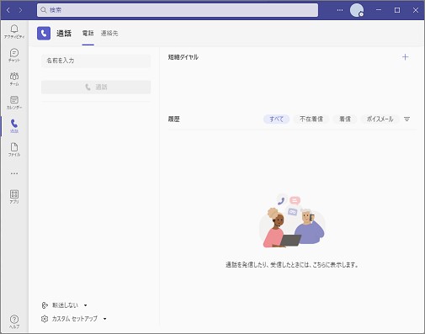425x334 pixels.
Task: Open the Chat section
Action: (14, 55)
